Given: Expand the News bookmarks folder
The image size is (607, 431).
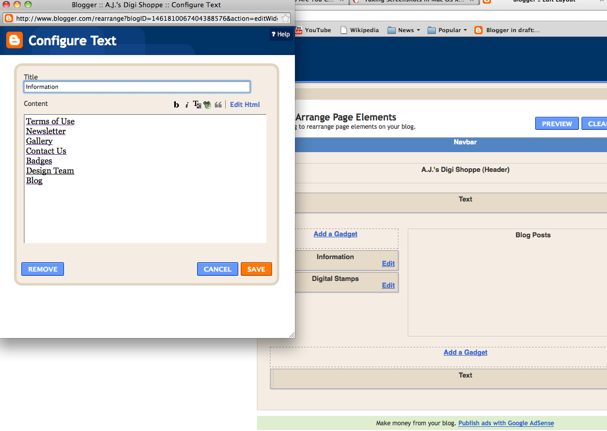Looking at the screenshot, I should click(404, 30).
